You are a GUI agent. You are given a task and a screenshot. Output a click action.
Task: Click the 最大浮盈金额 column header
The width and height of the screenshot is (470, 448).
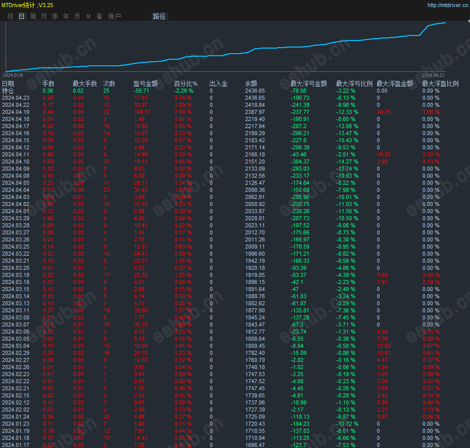[x=395, y=84]
